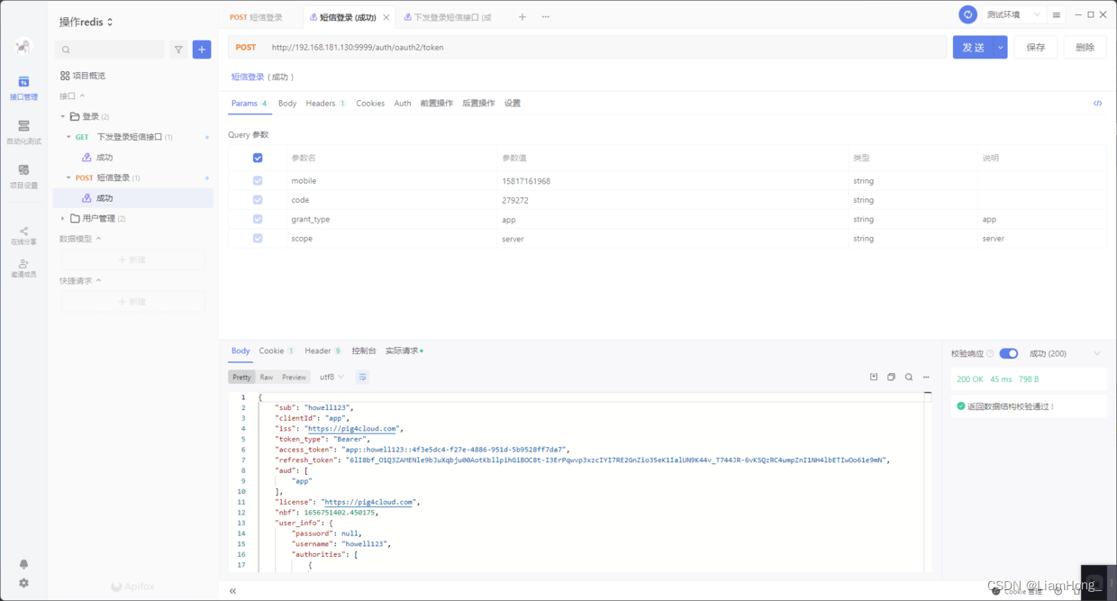The height and width of the screenshot is (601, 1117).
Task: Uncheck the mobile parameter checkbox
Action: point(258,181)
